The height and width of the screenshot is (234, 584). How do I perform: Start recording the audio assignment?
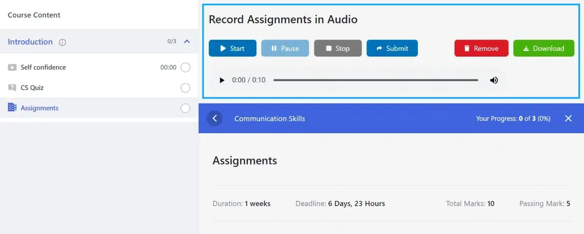[232, 48]
